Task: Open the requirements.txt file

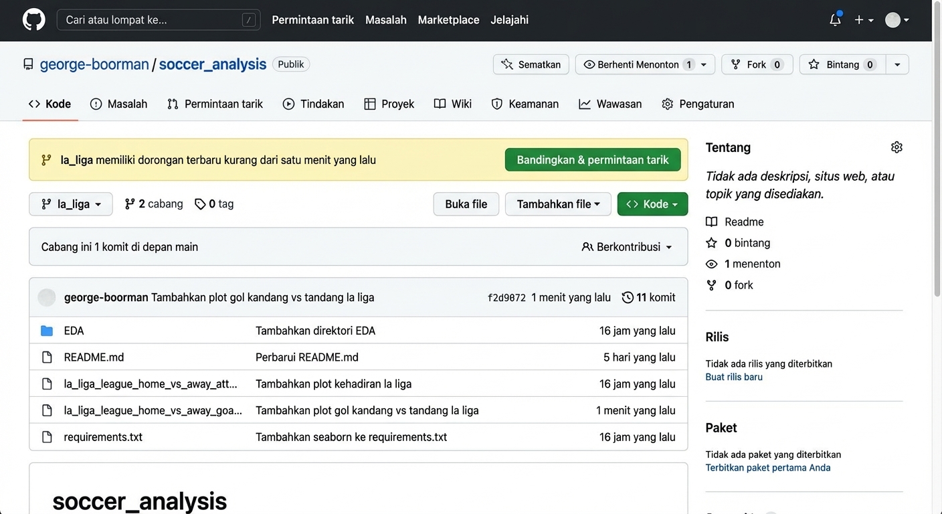Action: click(103, 437)
